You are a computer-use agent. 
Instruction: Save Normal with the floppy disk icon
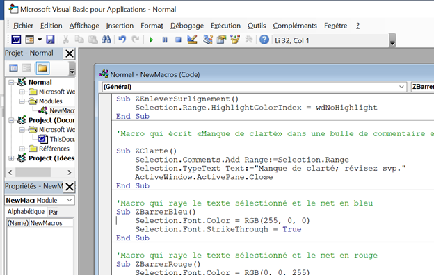(50, 40)
